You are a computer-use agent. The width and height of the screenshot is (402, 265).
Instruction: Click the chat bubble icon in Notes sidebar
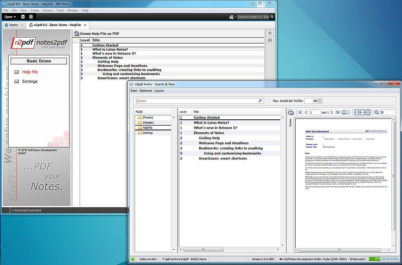(270, 33)
